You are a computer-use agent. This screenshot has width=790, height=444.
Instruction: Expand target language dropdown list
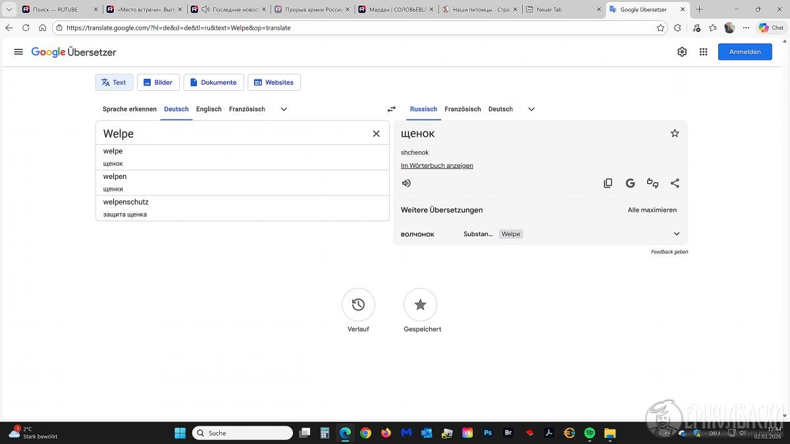[x=531, y=109]
